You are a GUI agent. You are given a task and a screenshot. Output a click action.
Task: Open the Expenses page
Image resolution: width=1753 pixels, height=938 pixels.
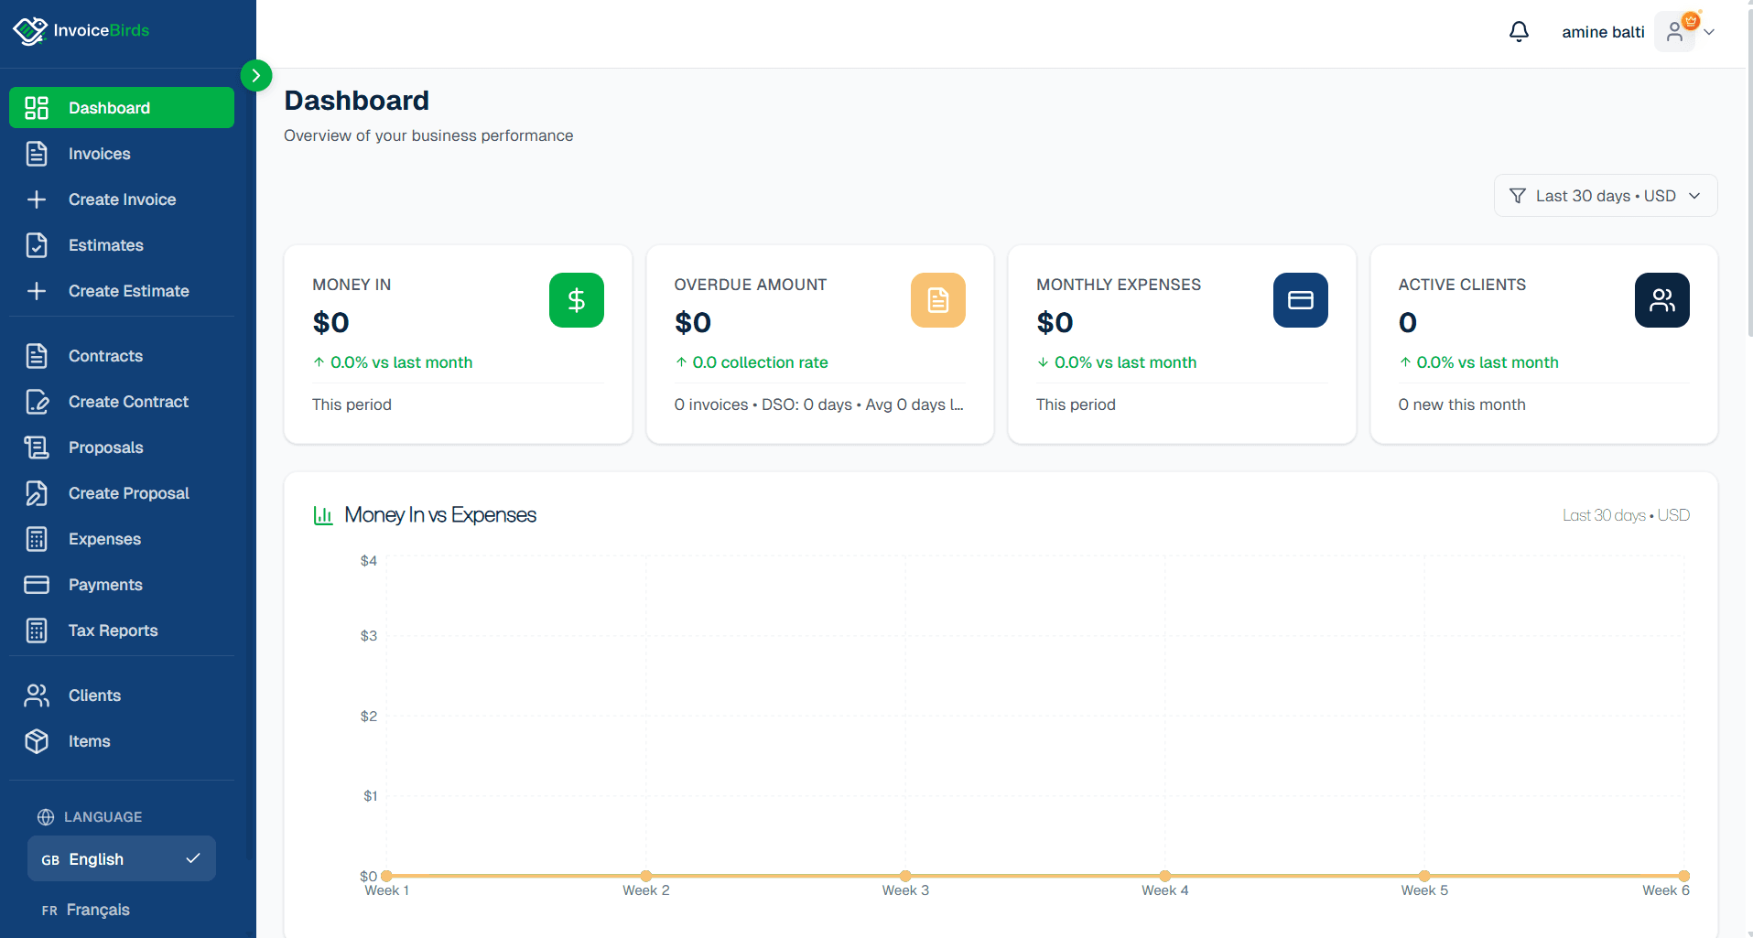tap(122, 539)
